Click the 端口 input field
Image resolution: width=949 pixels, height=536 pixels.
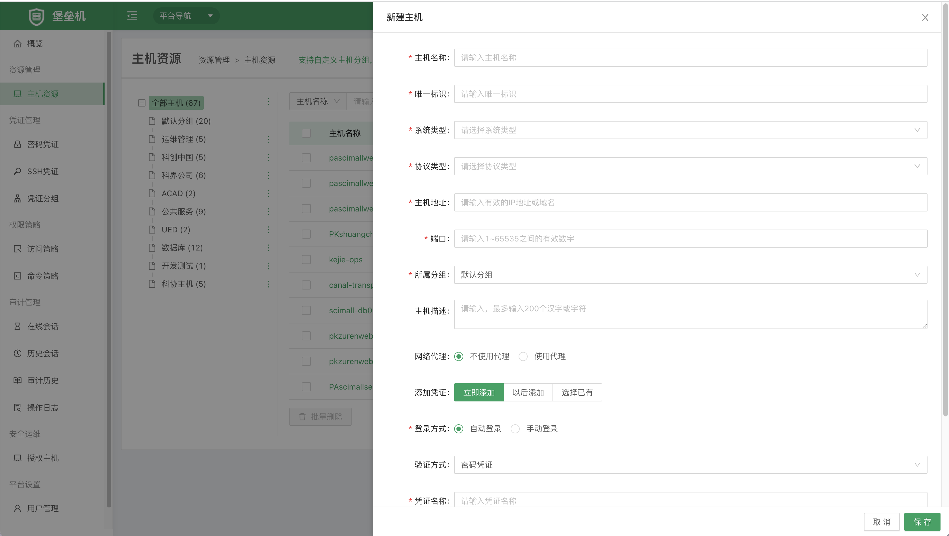pos(690,239)
